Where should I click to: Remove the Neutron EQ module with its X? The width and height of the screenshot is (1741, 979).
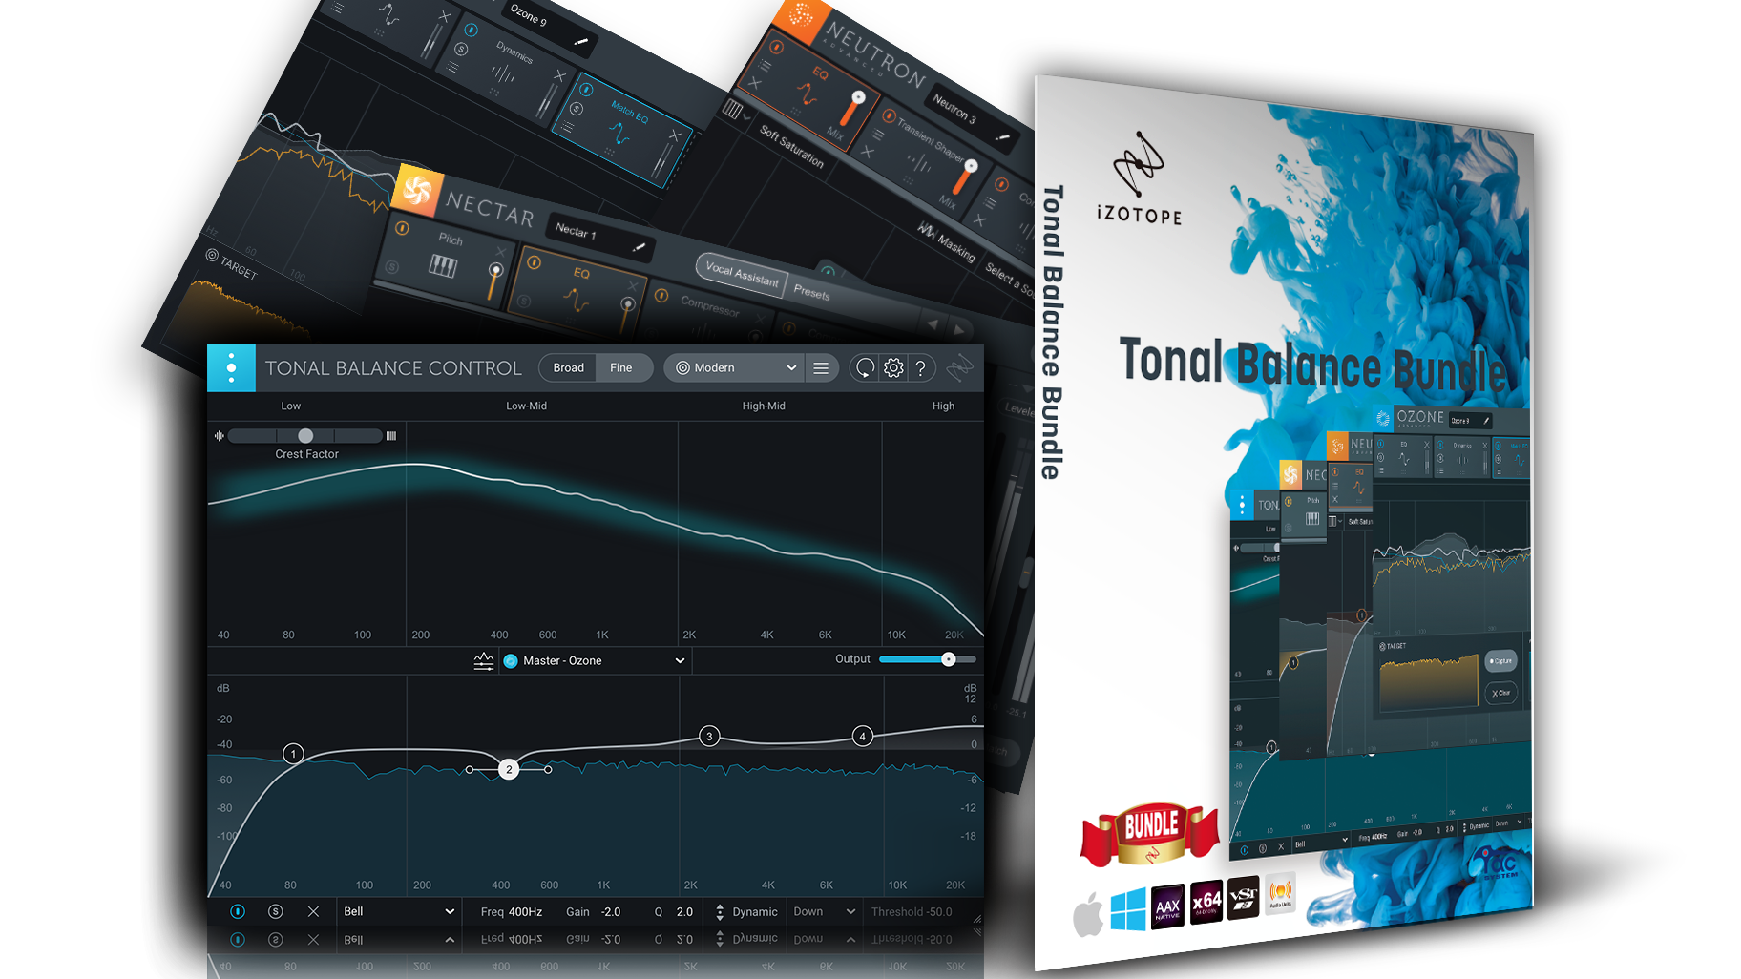(x=755, y=83)
